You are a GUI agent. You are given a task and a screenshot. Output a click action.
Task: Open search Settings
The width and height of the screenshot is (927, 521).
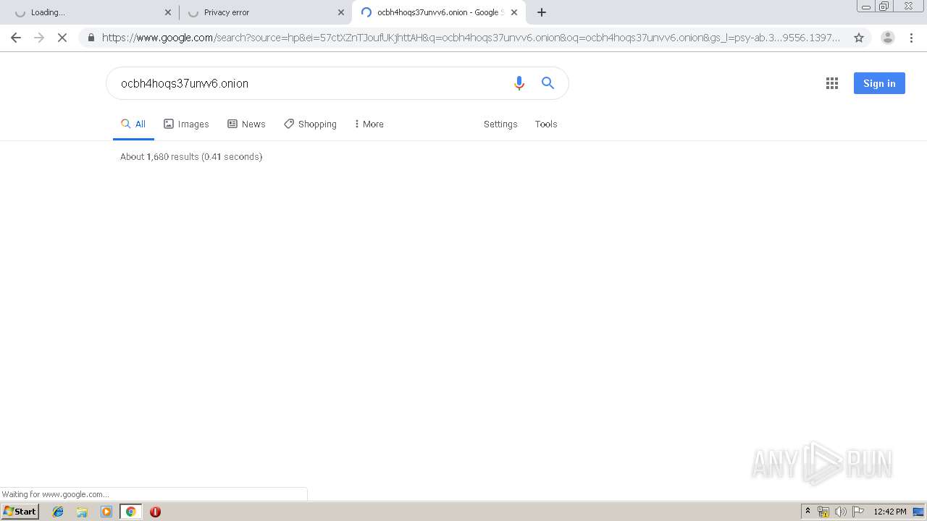pos(500,124)
